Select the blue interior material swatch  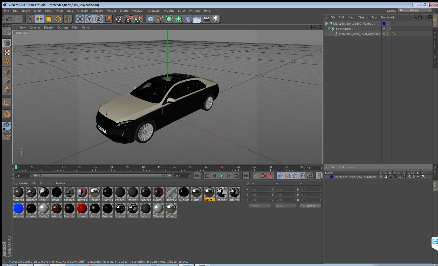pyautogui.click(x=18, y=209)
